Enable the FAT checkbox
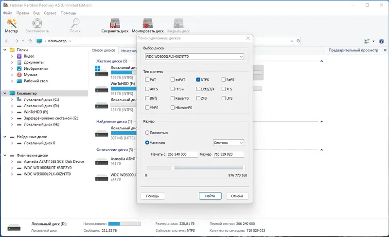The width and height of the screenshot is (389, 237). tap(147, 79)
